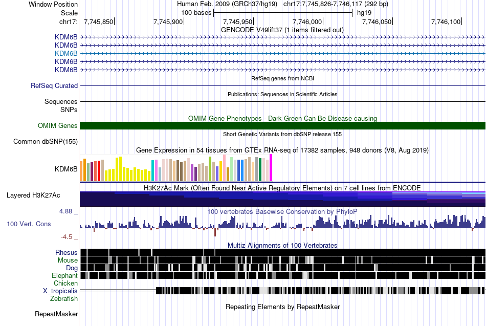Click the 'RefSeq Curated' track label
The width and height of the screenshot is (486, 326).
[x=54, y=85]
